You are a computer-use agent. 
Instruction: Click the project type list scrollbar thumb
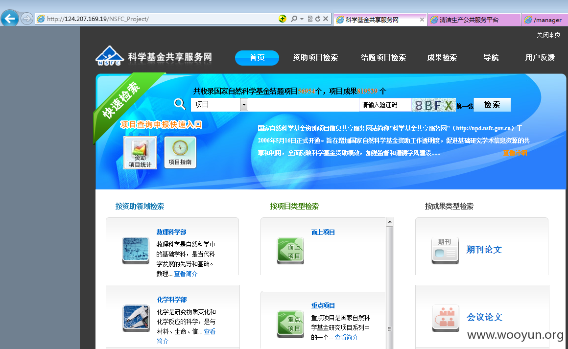coord(390,288)
